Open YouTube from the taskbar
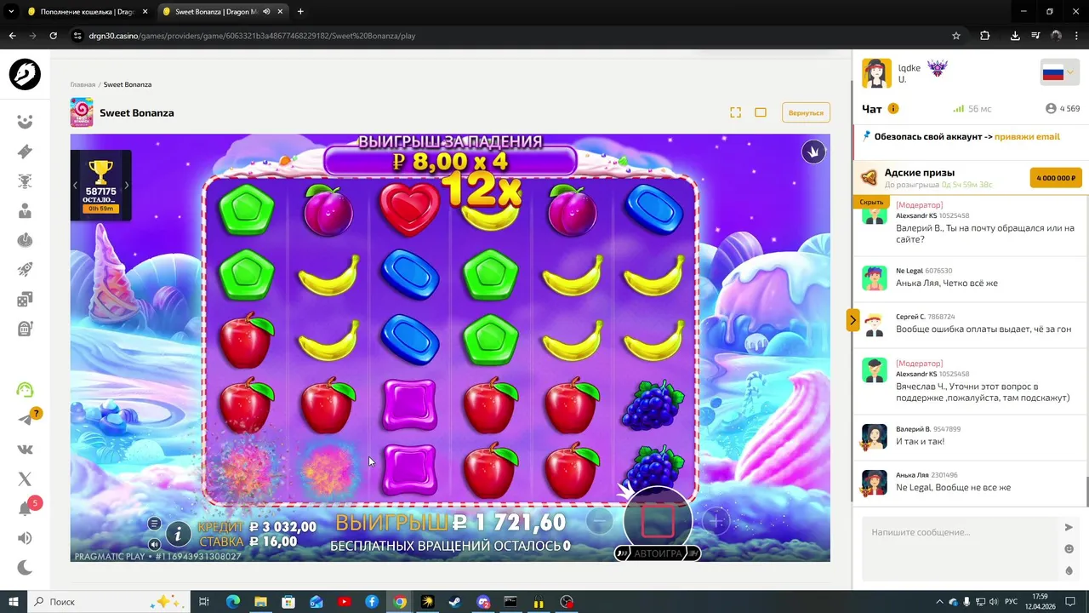This screenshot has height=613, width=1089. tap(344, 602)
